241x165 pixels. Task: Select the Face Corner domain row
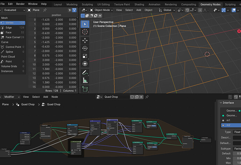tap(13, 37)
